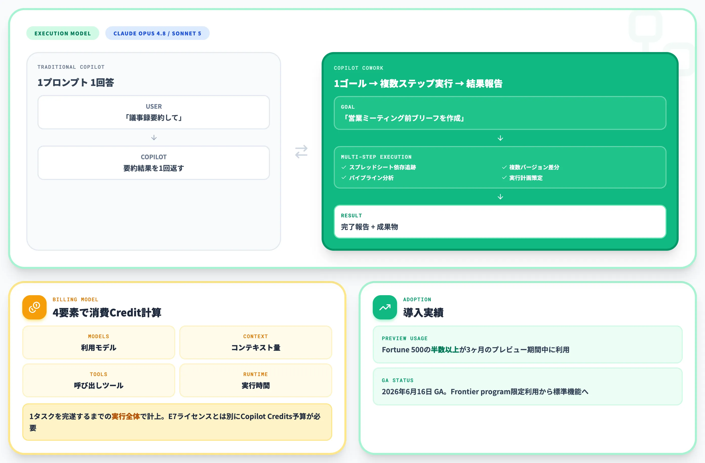Select the USER 「議事録要約して」 card
Viewport: 705px width, 463px height.
pos(154,112)
